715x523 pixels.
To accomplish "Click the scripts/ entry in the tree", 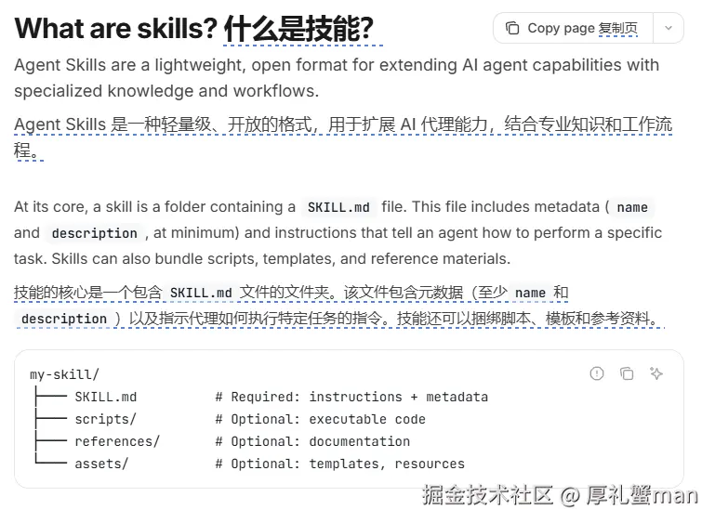I will [x=105, y=419].
